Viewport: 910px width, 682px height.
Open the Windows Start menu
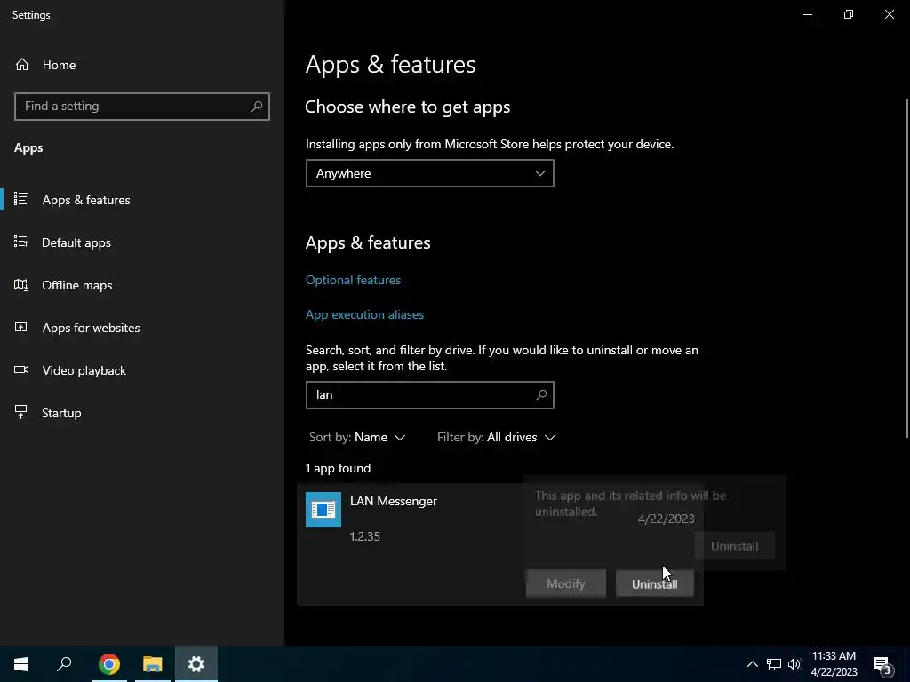coord(21,664)
